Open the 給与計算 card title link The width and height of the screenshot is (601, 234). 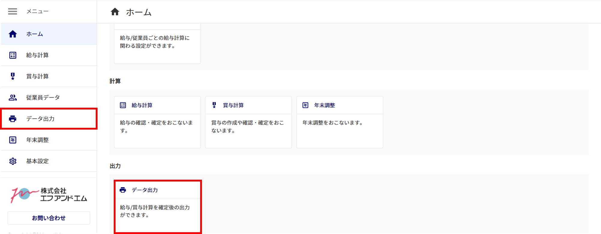142,105
